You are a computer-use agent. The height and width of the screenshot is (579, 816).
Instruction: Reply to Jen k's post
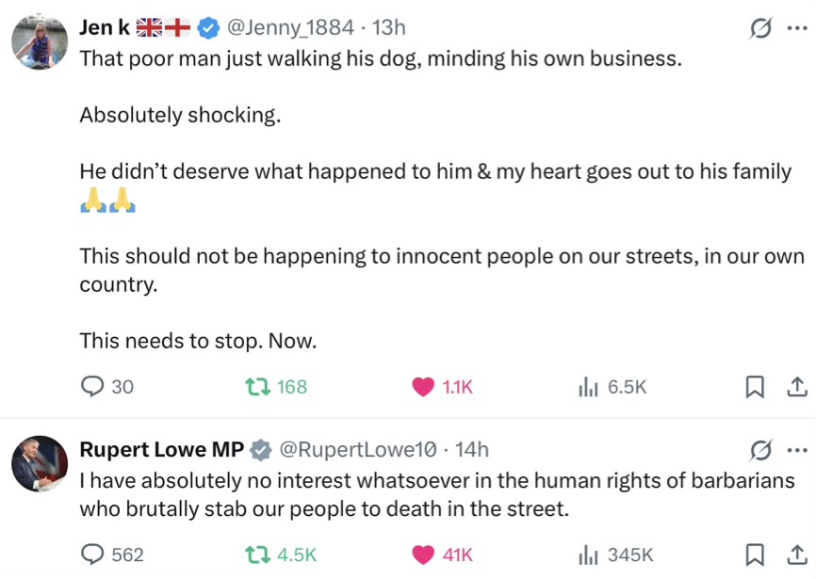click(x=93, y=386)
